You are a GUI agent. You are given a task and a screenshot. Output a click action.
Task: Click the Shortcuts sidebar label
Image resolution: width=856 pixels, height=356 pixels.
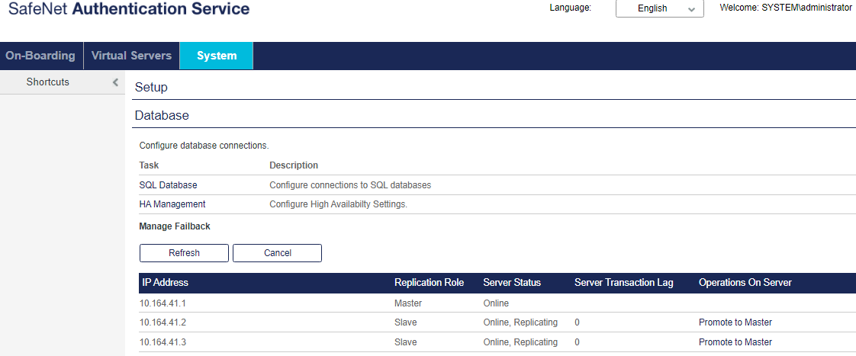click(x=47, y=82)
